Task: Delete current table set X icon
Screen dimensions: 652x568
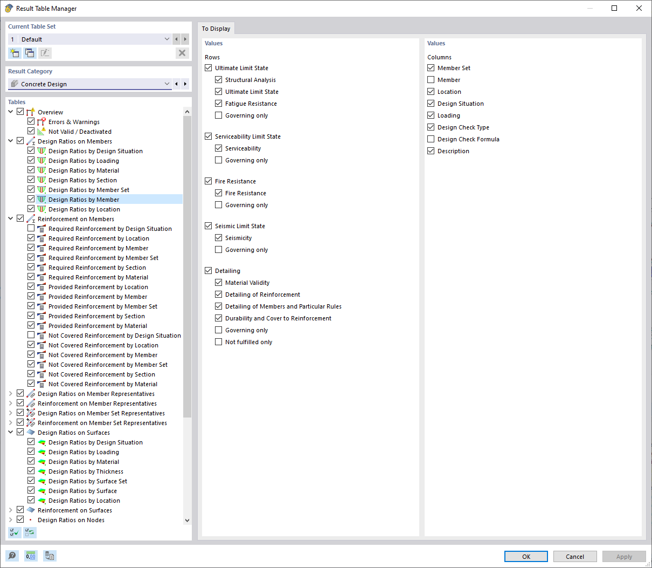Action: 182,53
